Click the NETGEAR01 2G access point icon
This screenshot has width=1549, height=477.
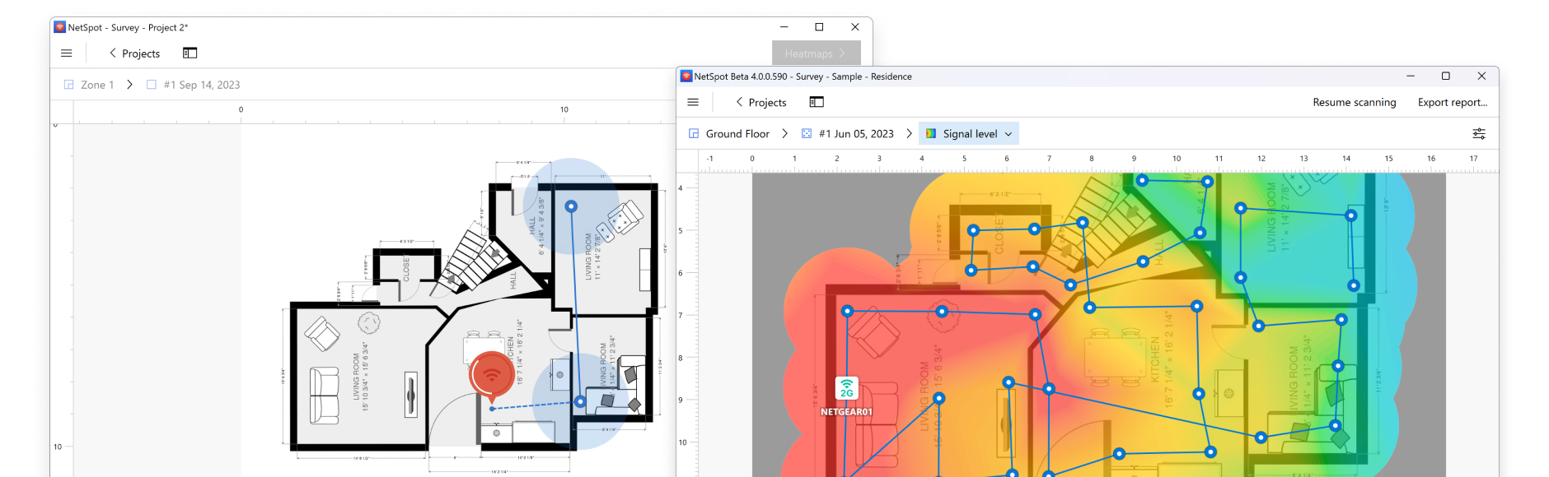[847, 388]
